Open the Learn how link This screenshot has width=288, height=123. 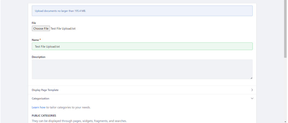39,108
